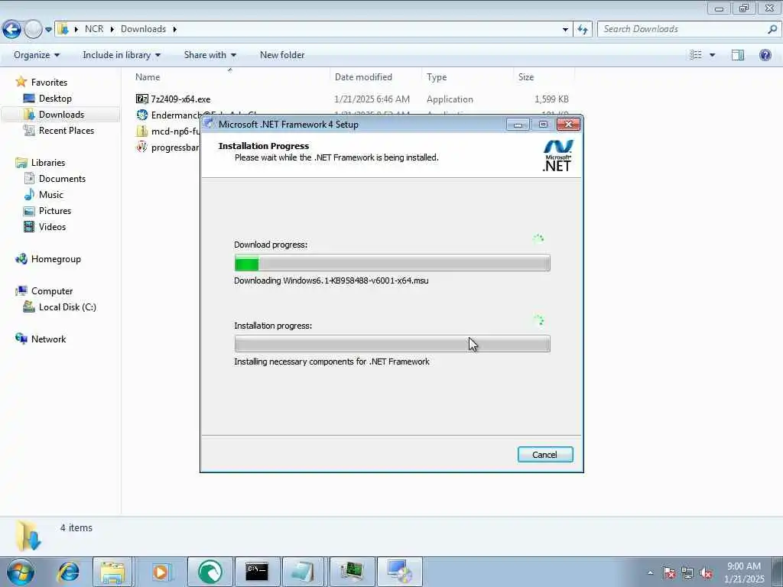Create a New folder
The height and width of the screenshot is (587, 783).
coord(282,55)
